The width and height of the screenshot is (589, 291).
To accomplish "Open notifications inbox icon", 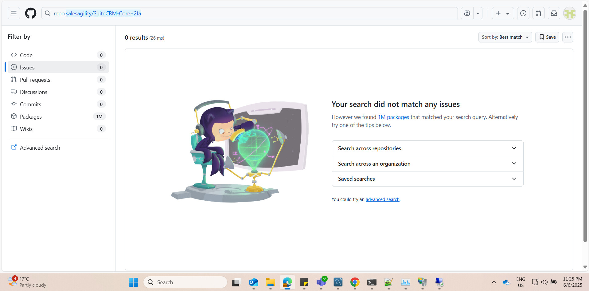I will coord(554,13).
